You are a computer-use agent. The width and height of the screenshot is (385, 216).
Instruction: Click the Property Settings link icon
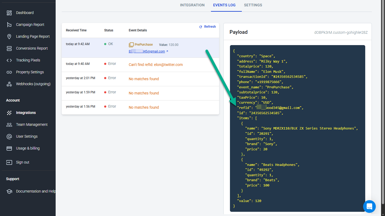(x=9, y=72)
